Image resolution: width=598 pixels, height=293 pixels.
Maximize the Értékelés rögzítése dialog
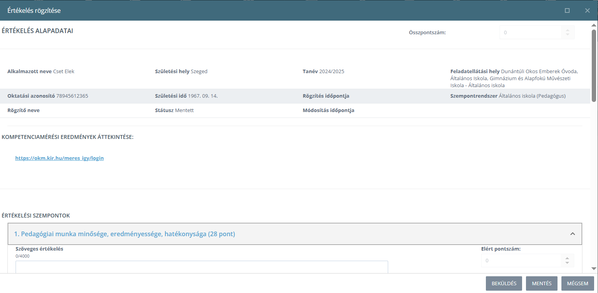567,11
